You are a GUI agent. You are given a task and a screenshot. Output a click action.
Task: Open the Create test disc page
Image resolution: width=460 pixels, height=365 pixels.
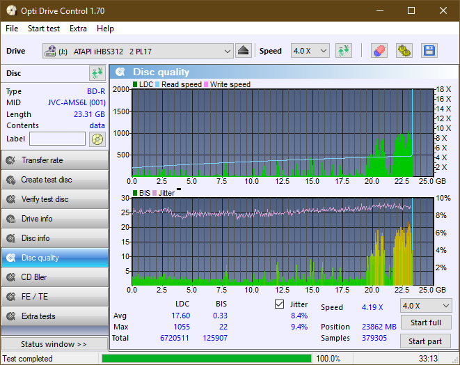click(x=55, y=180)
